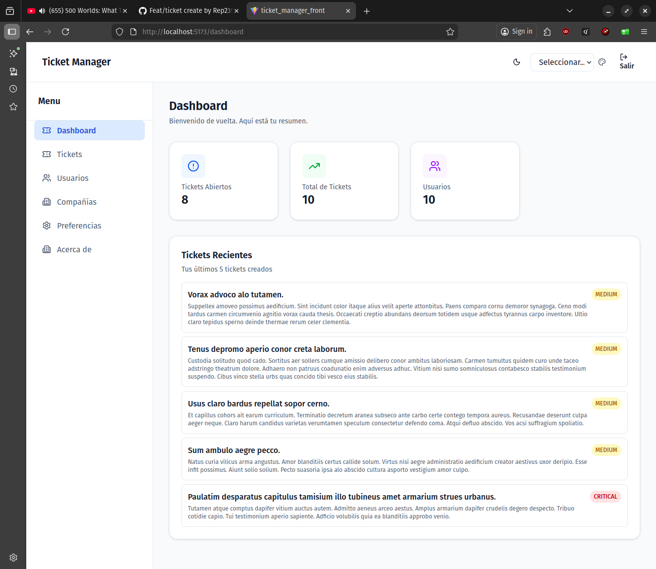Click the trending-up icon on Total de Tickets
The height and width of the screenshot is (569, 656).
tap(314, 166)
